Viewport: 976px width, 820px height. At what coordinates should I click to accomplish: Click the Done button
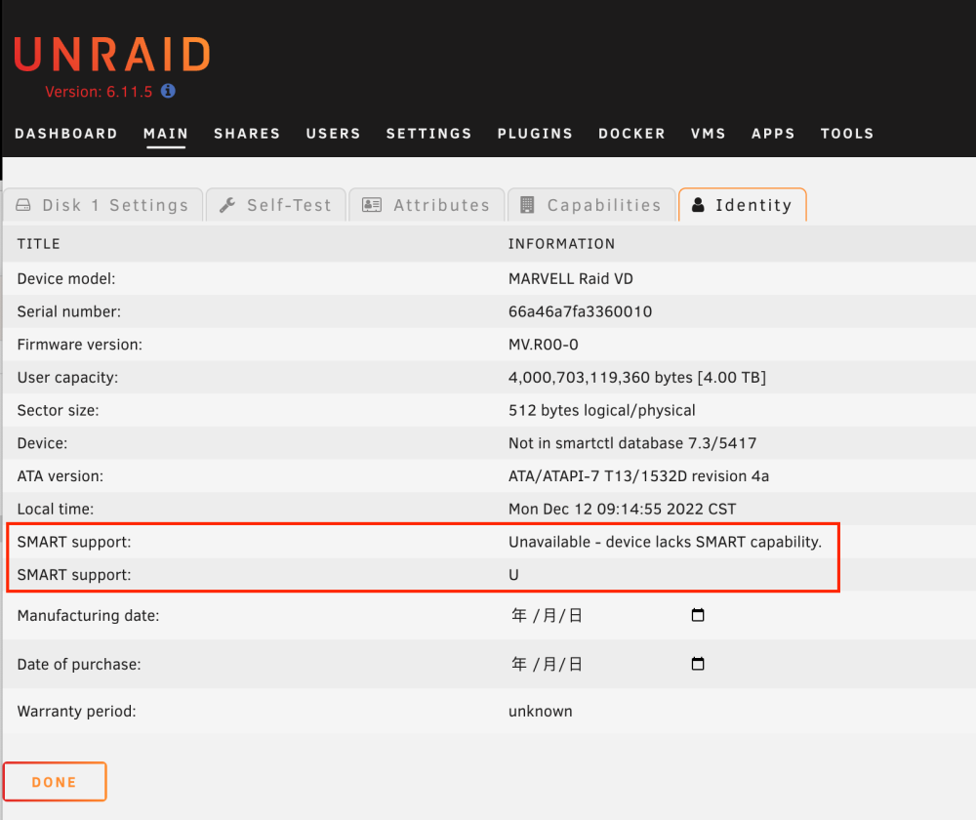pos(55,781)
